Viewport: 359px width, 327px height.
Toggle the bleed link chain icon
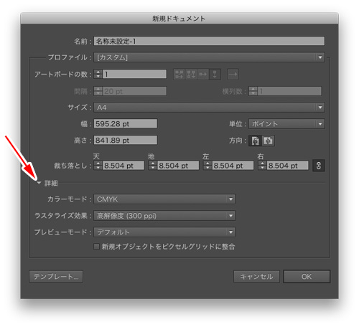pyautogui.click(x=319, y=166)
